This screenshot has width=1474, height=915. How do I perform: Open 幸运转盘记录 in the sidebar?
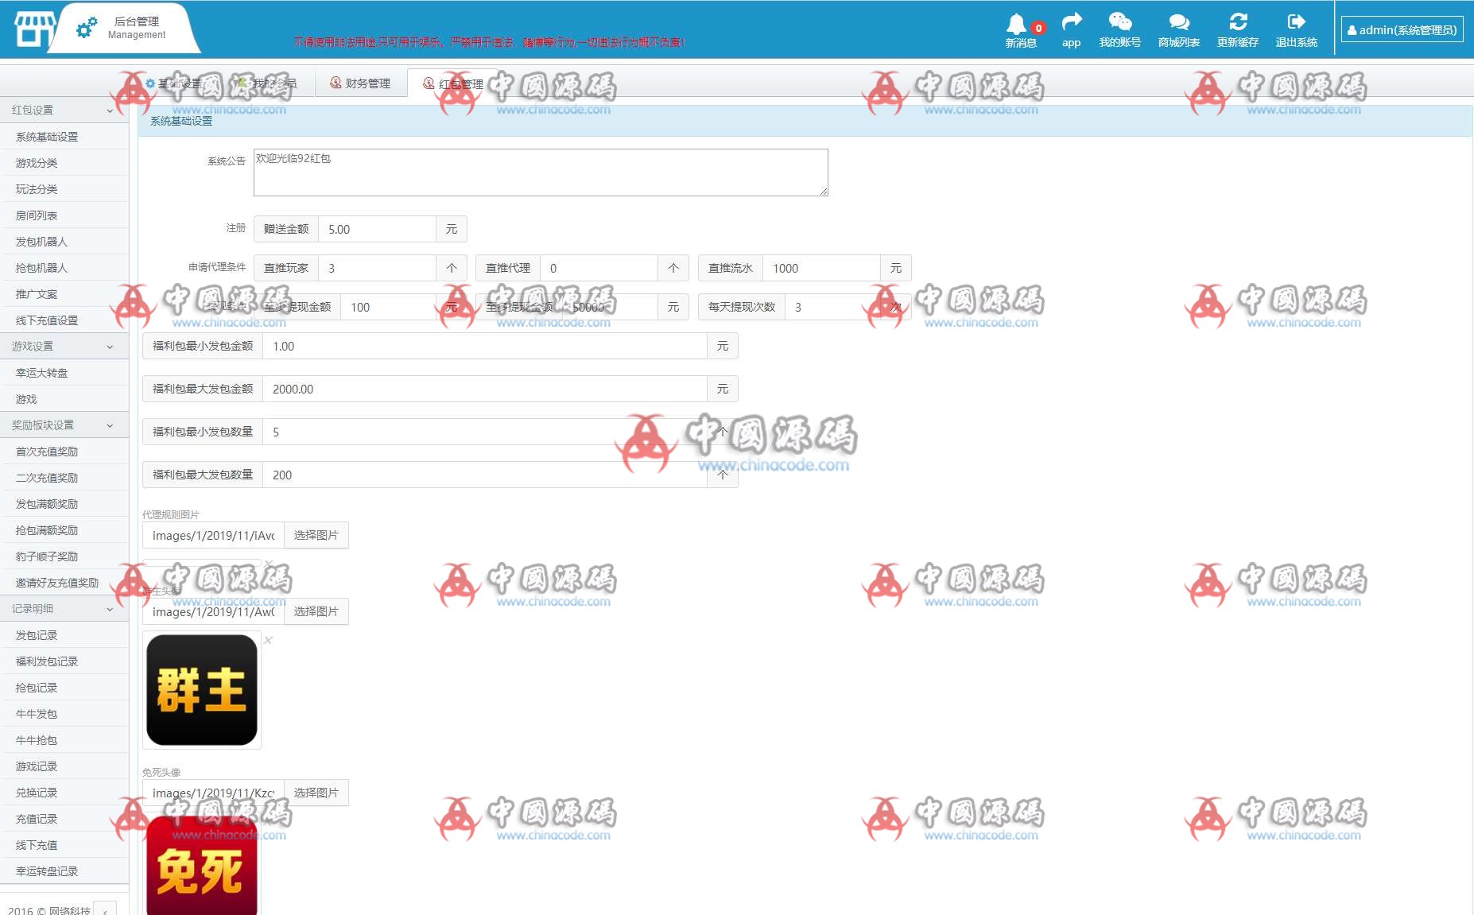[64, 871]
